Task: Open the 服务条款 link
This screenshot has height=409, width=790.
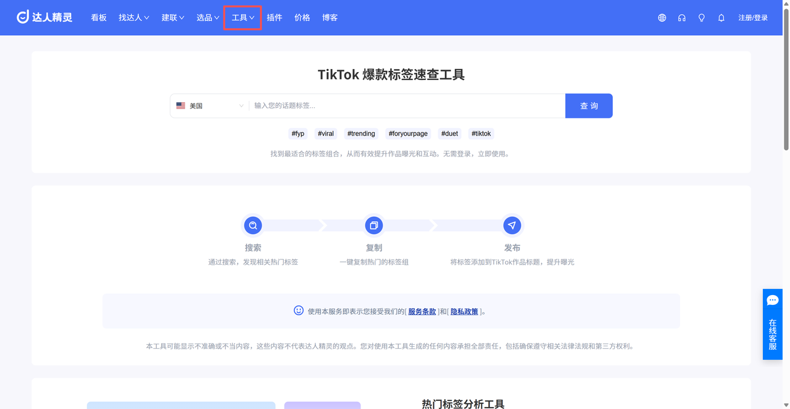Action: pyautogui.click(x=422, y=312)
